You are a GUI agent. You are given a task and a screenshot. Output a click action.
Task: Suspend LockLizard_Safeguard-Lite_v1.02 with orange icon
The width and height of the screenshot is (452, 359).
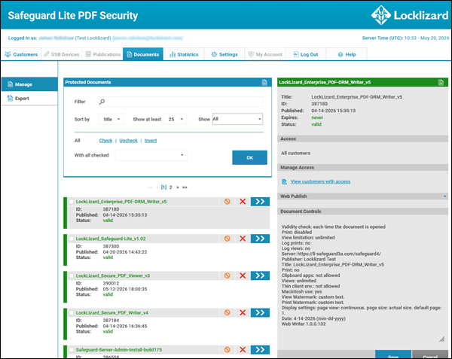[x=228, y=239]
